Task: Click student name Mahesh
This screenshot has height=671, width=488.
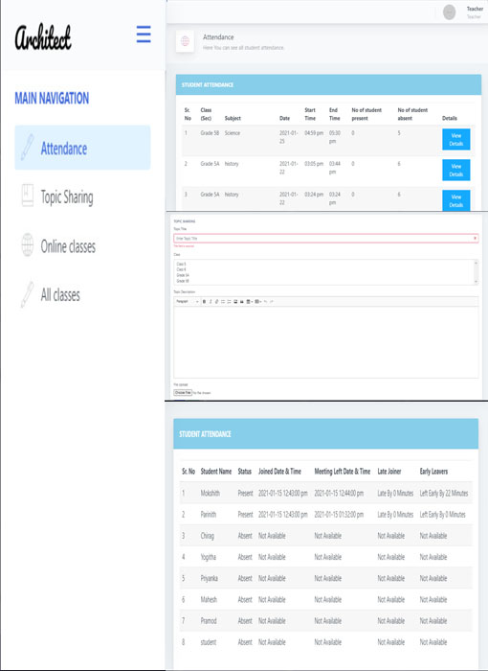Action: pos(209,599)
